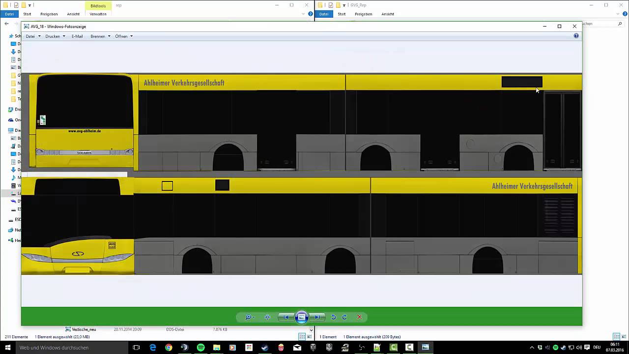
Task: Open the Mail app from the taskbar
Action: click(297, 348)
